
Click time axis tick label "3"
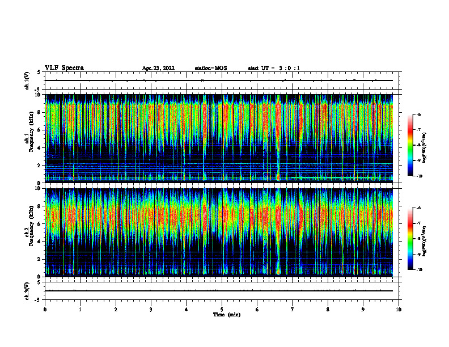[151, 310]
